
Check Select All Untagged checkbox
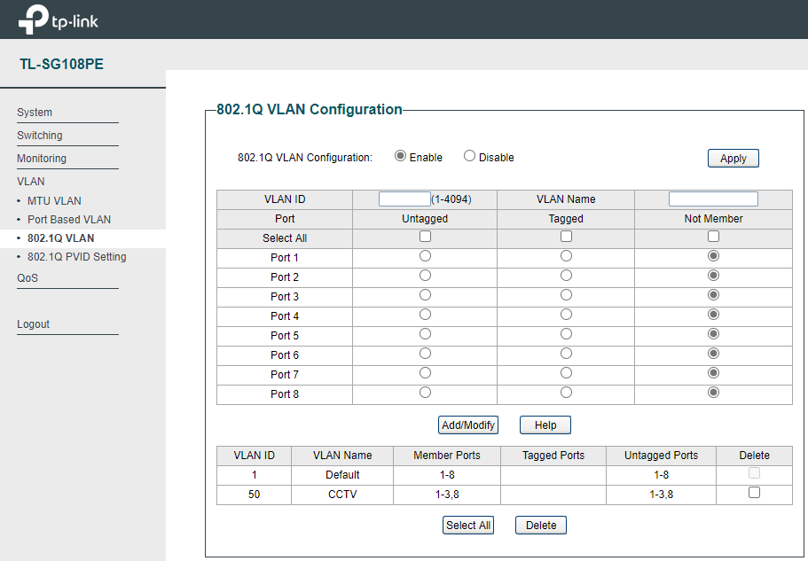coord(425,237)
